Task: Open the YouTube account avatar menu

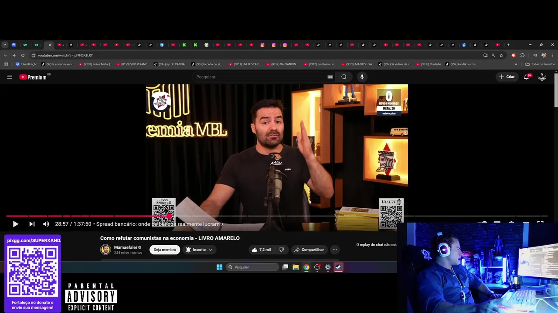Action: (542, 77)
